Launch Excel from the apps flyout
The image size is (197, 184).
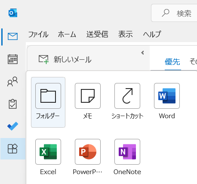click(48, 152)
